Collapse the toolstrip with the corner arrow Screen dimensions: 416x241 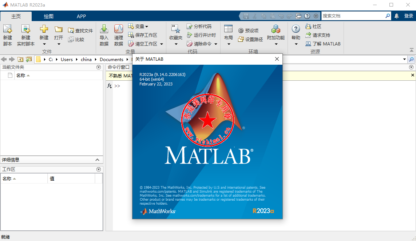412,50
